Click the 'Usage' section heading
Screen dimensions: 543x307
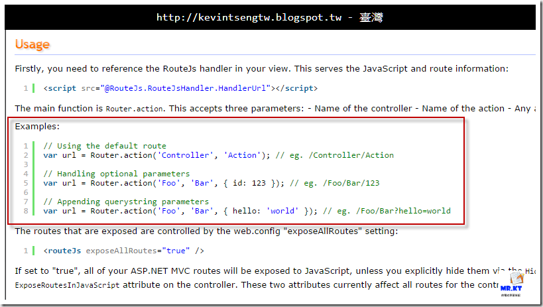point(32,44)
